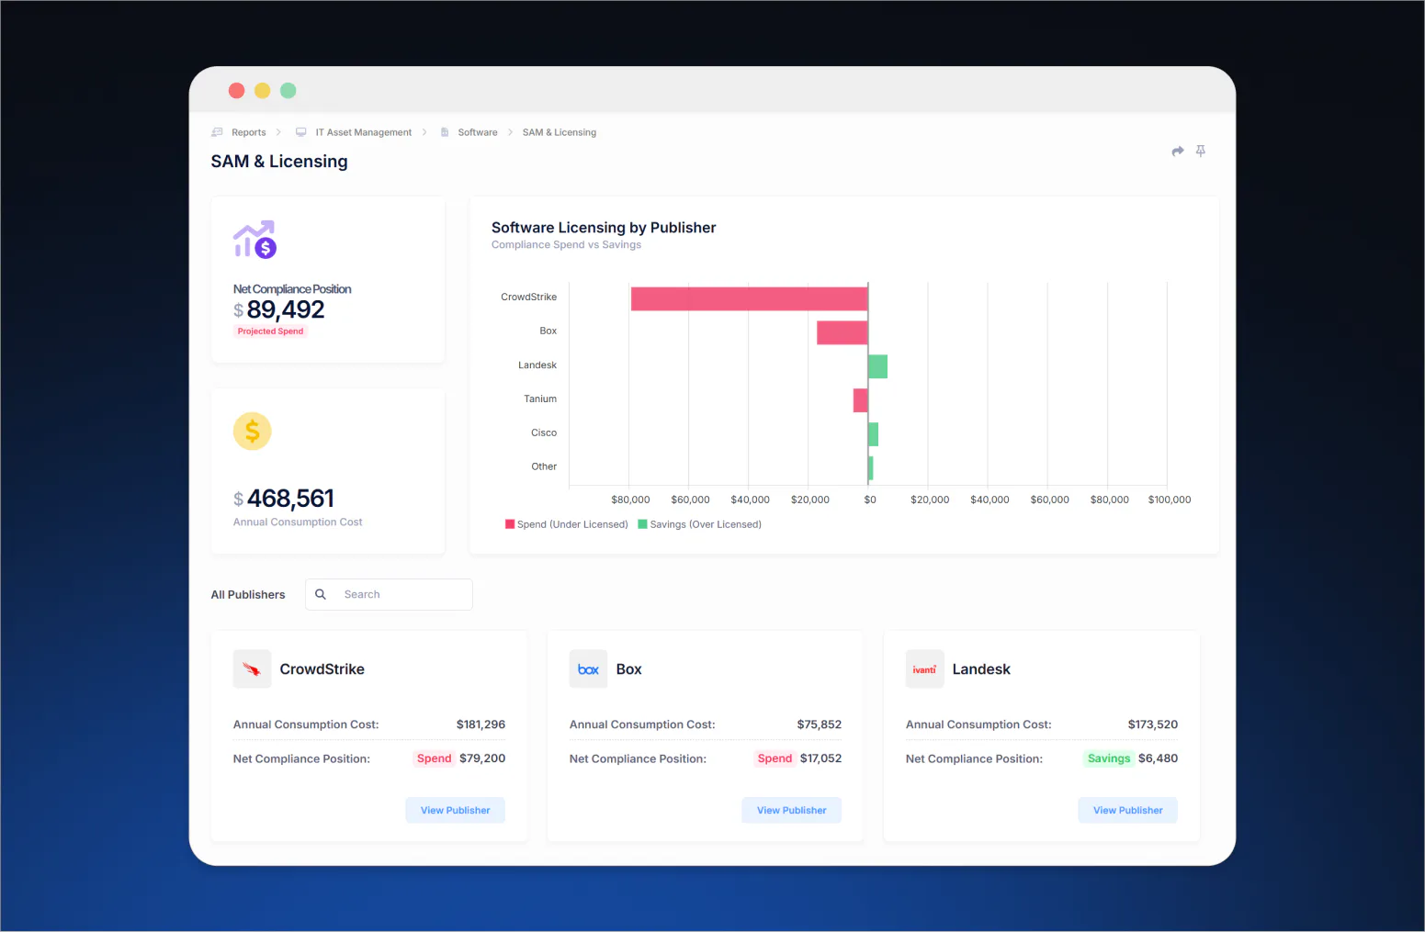Click View Publisher on the Landesk card
Viewport: 1425px width, 932px height.
[x=1128, y=810]
